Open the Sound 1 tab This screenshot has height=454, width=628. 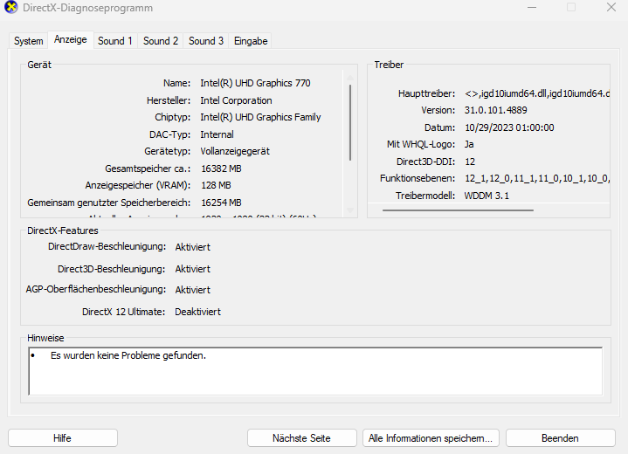tap(115, 41)
